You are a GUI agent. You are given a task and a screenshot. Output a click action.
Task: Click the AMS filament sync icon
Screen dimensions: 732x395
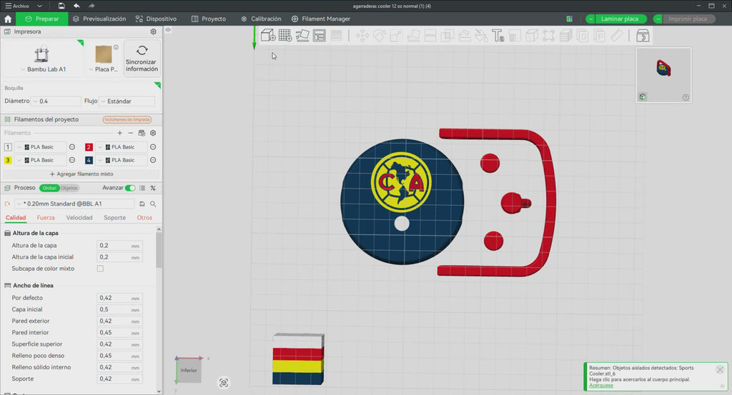142,133
